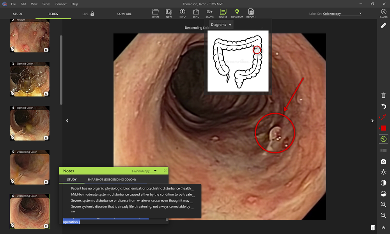Select the Send icon in the toolbar
Screen dimensions: 390x234
tap(196, 13)
